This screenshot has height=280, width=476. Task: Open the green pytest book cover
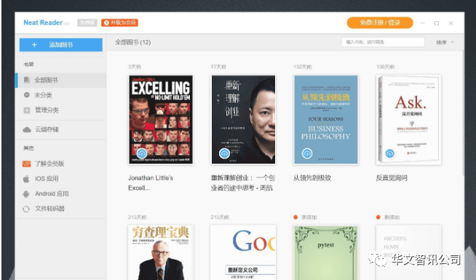(x=326, y=252)
